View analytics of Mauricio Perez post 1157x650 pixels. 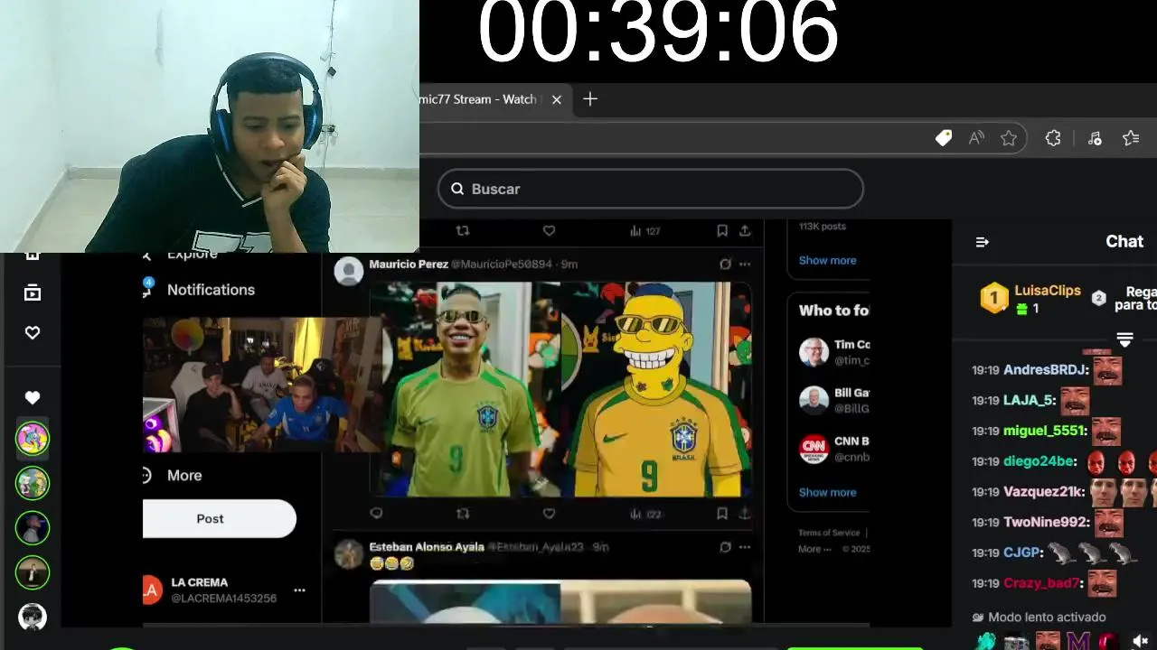(645, 514)
